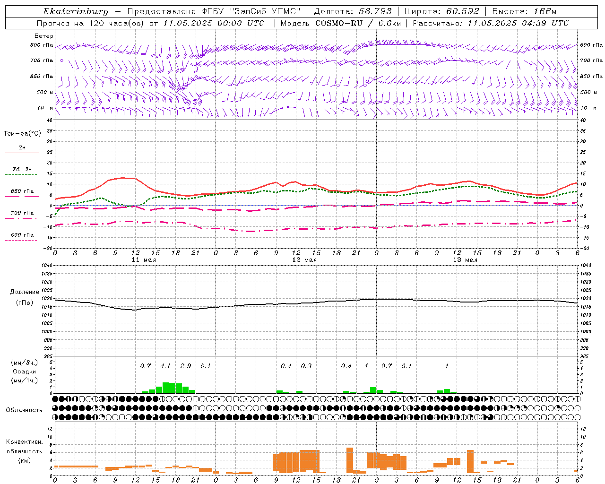605x484 pixels.
Task: Click the Модель COSMO-RU / 6.6км label
Action: (340, 23)
